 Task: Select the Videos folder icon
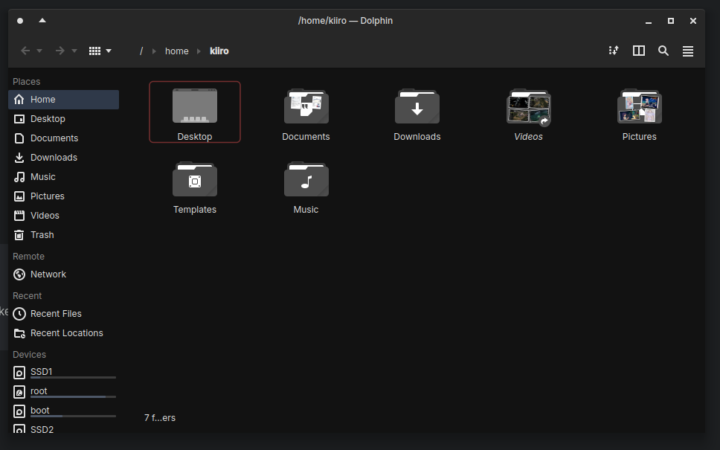[x=528, y=106]
